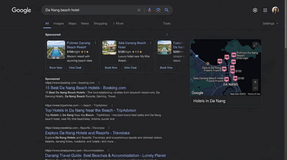Zoom in on the Da Nang map
Image resolution: width=287 pixels, height=160 pixels.
click(255, 82)
